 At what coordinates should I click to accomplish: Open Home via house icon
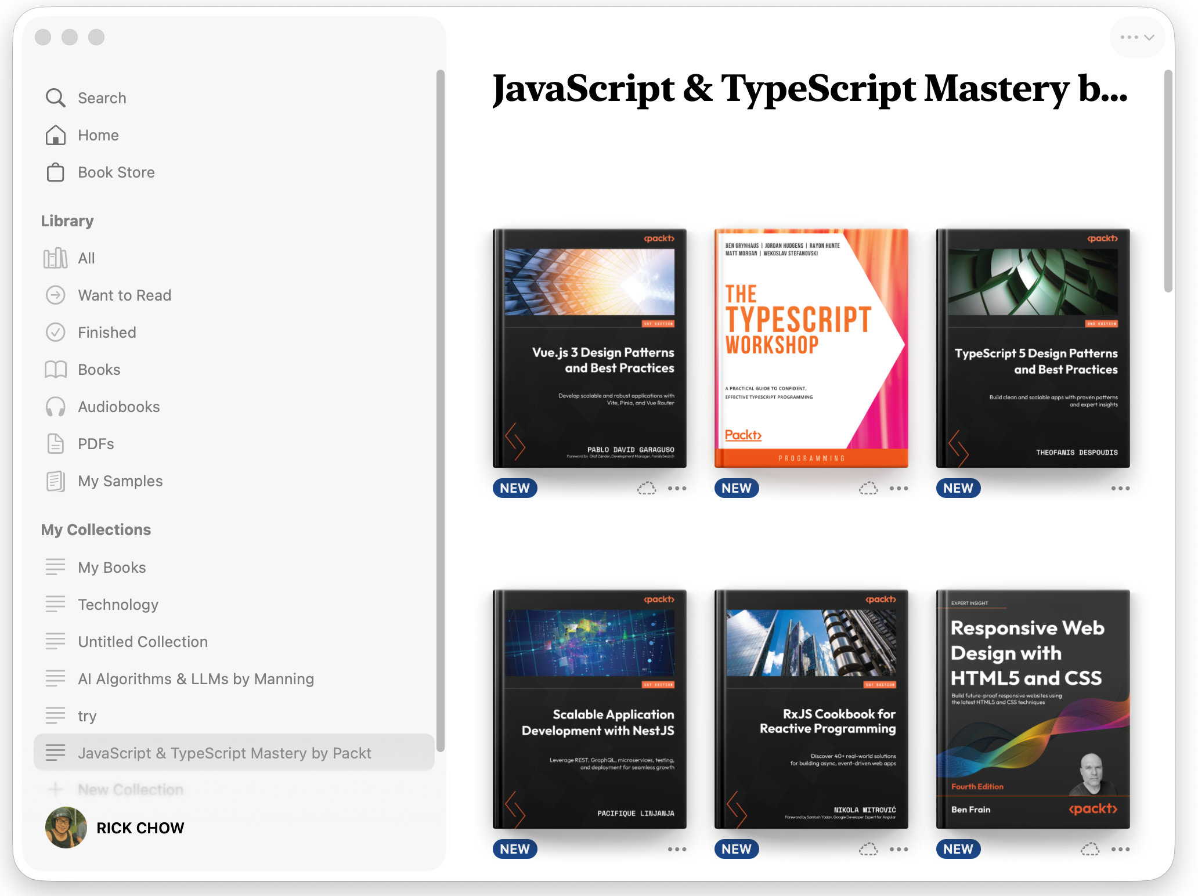[55, 135]
